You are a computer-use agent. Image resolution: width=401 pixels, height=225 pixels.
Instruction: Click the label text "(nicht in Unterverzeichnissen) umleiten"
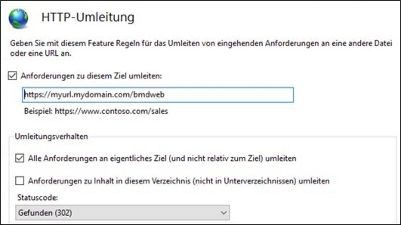[x=261, y=181]
